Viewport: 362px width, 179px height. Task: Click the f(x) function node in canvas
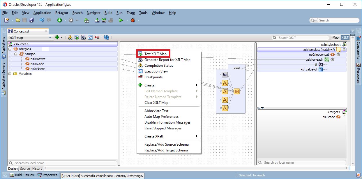tap(225, 75)
